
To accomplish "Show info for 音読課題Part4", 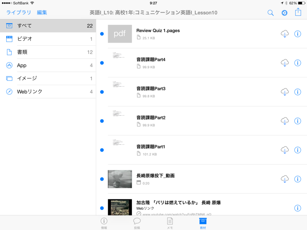I will [x=297, y=63].
